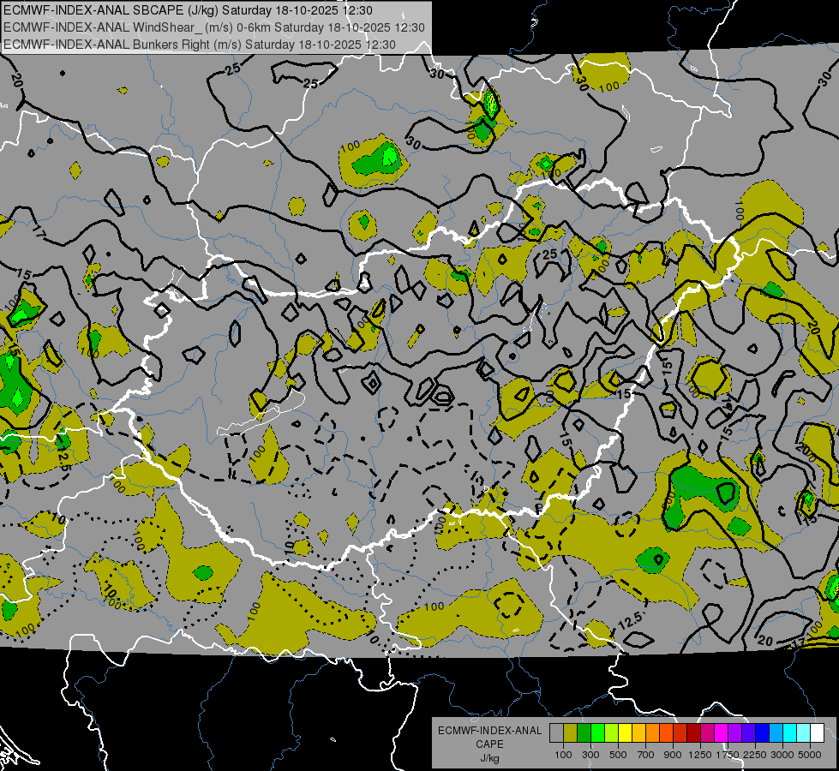This screenshot has width=839, height=771.
Task: Click the dark red legend swatch before 1250
Action: (694, 733)
